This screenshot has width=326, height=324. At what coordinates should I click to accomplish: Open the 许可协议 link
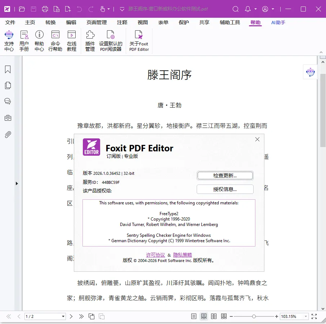coord(156,255)
